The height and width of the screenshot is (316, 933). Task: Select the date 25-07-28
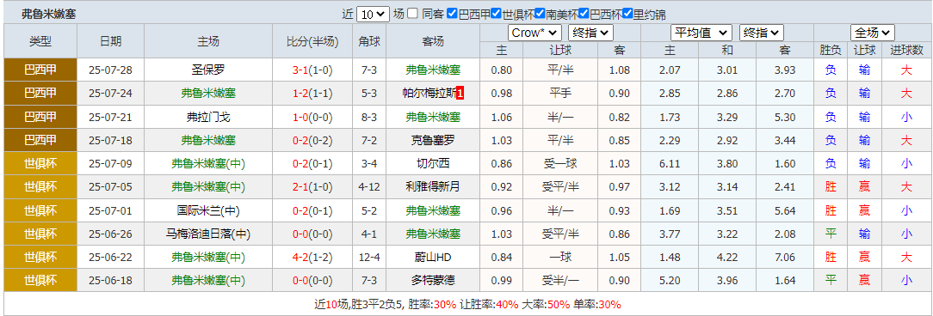[x=111, y=70]
